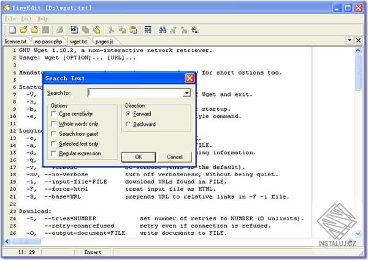Click the grayed find-previous binoculars icon

point(184,30)
